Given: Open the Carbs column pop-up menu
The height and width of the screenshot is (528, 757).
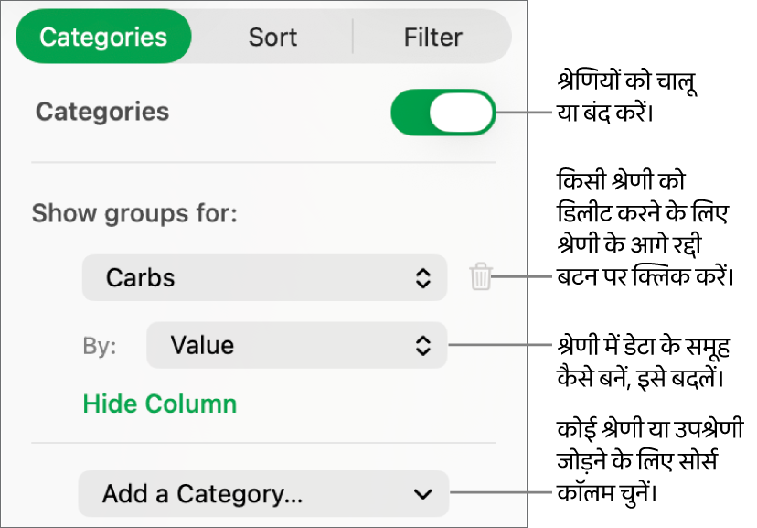Looking at the screenshot, I should click(263, 277).
